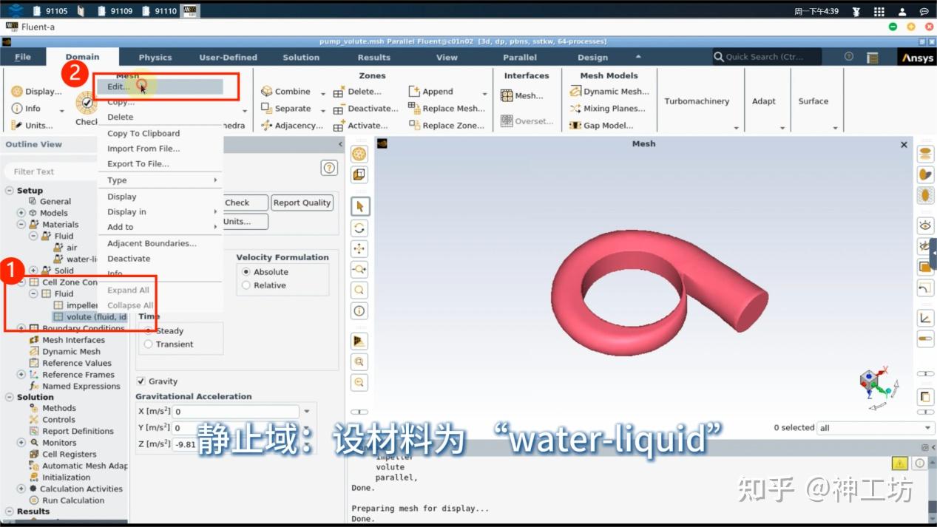Select Steady time option
937x527 pixels.
149,331
